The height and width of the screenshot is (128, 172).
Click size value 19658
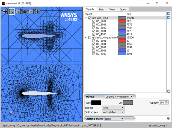click(x=130, y=18)
